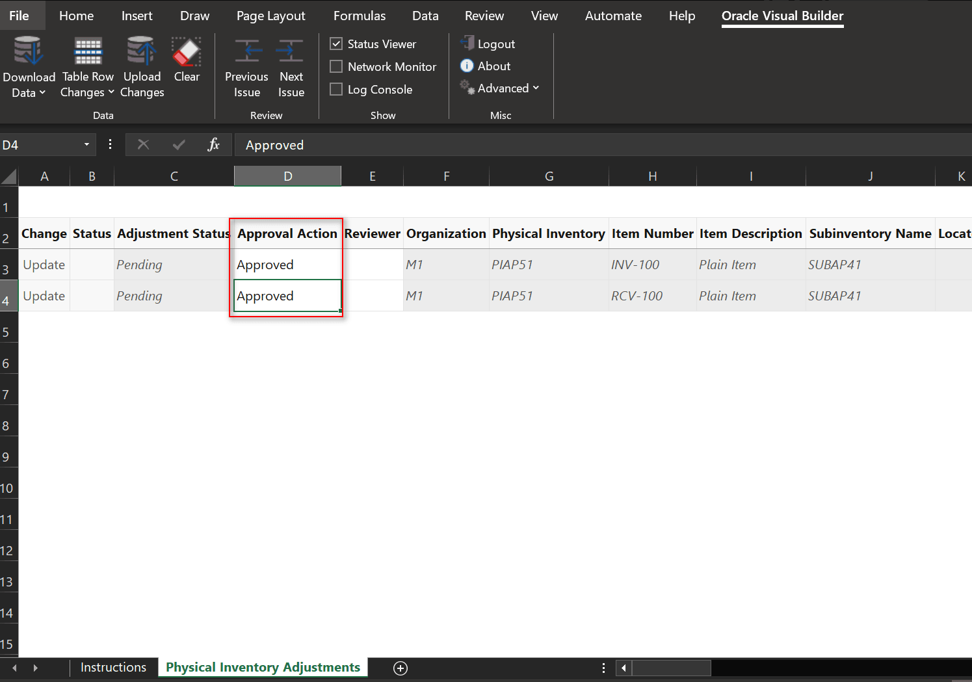This screenshot has height=682, width=972.
Task: Click the INV-100 item number cell
Action: (x=652, y=265)
